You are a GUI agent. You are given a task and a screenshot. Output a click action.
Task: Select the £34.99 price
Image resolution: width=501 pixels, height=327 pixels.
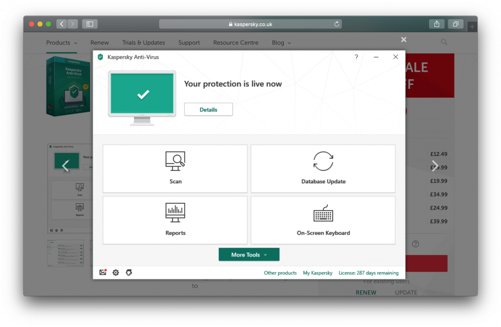pos(438,194)
